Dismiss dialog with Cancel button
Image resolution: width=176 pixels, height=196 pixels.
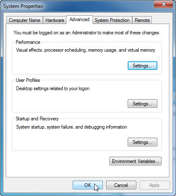[121, 185]
